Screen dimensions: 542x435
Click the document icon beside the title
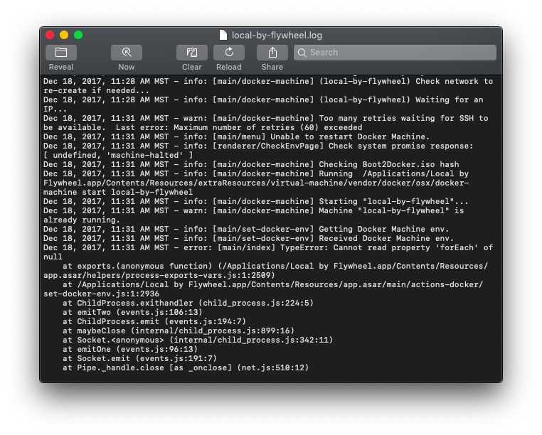click(x=223, y=35)
